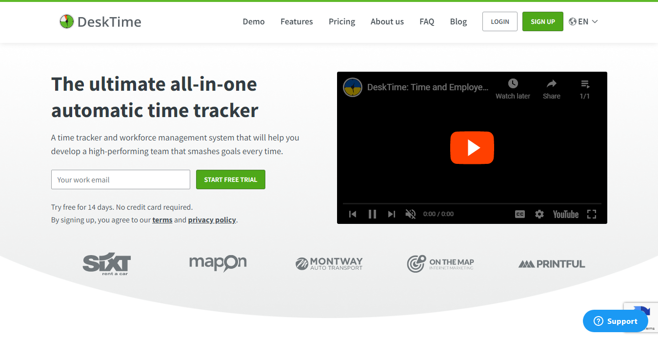Pause the video with the pause control
The width and height of the screenshot is (658, 339).
[372, 214]
